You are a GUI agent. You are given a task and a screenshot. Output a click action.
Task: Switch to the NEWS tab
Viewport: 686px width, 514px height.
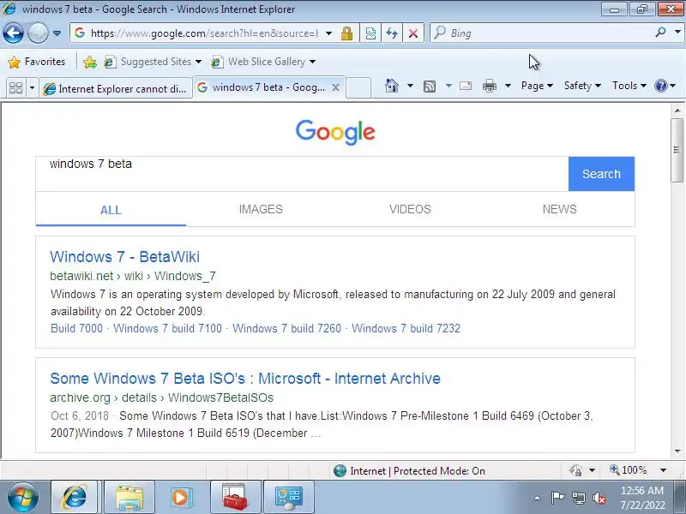pos(560,209)
